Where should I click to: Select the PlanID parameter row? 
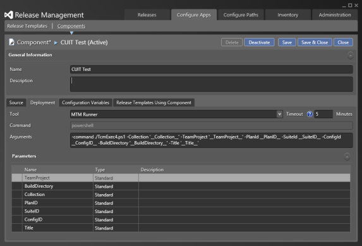tap(181, 203)
